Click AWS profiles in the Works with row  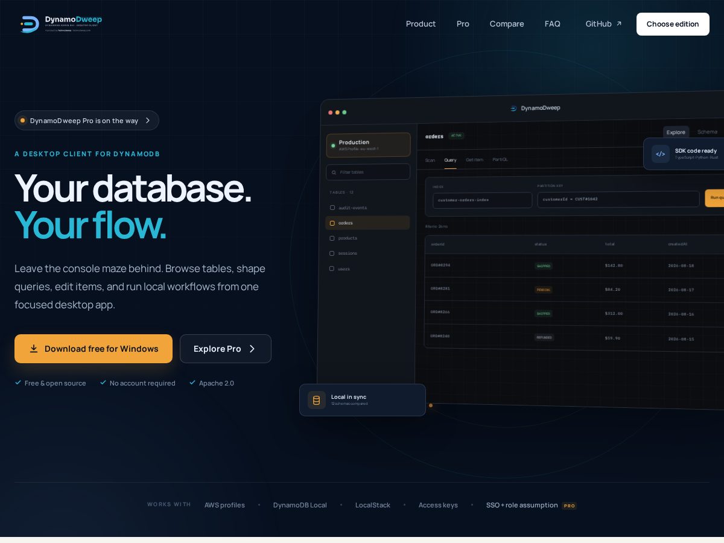pyautogui.click(x=224, y=505)
